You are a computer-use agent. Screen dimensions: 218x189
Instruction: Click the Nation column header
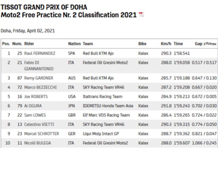[x=74, y=44]
